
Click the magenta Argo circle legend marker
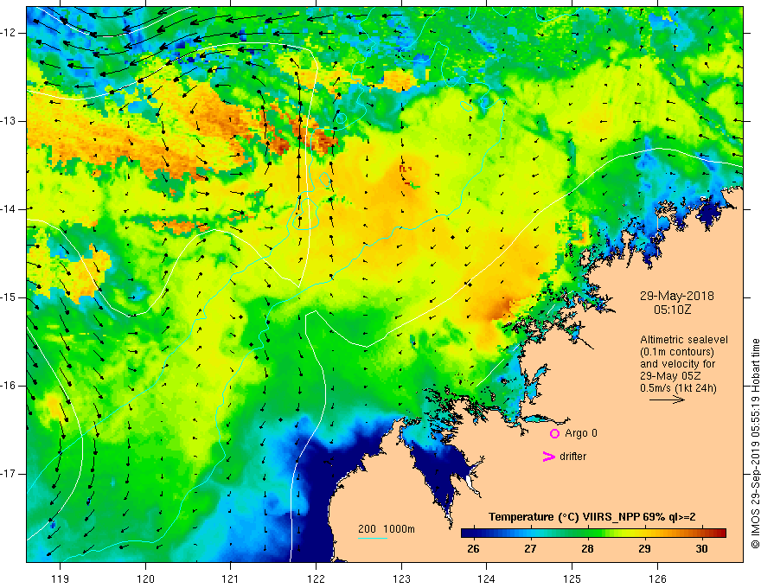pos(554,433)
